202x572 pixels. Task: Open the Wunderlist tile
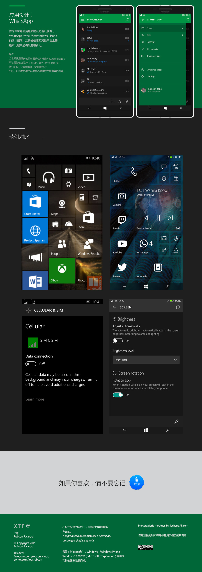pyautogui.click(x=158, y=267)
